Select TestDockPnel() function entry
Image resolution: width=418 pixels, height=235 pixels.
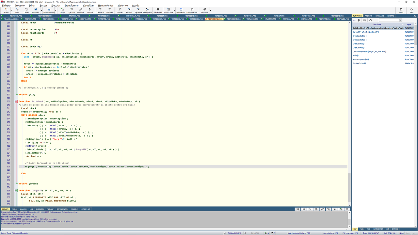(359, 63)
